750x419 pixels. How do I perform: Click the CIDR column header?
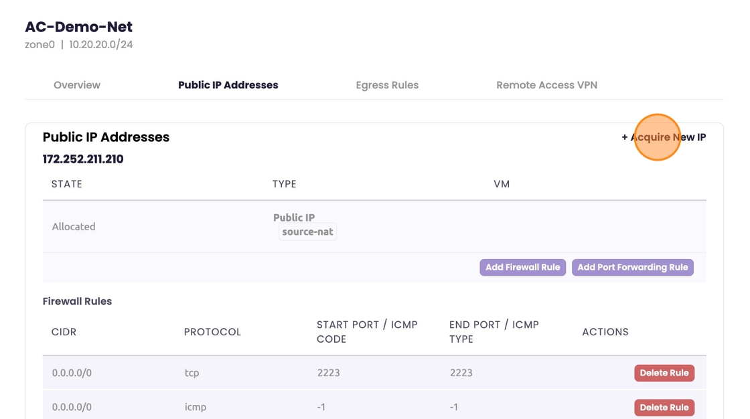tap(64, 332)
